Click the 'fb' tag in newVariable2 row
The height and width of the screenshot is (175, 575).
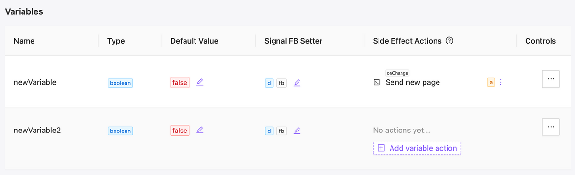click(282, 131)
